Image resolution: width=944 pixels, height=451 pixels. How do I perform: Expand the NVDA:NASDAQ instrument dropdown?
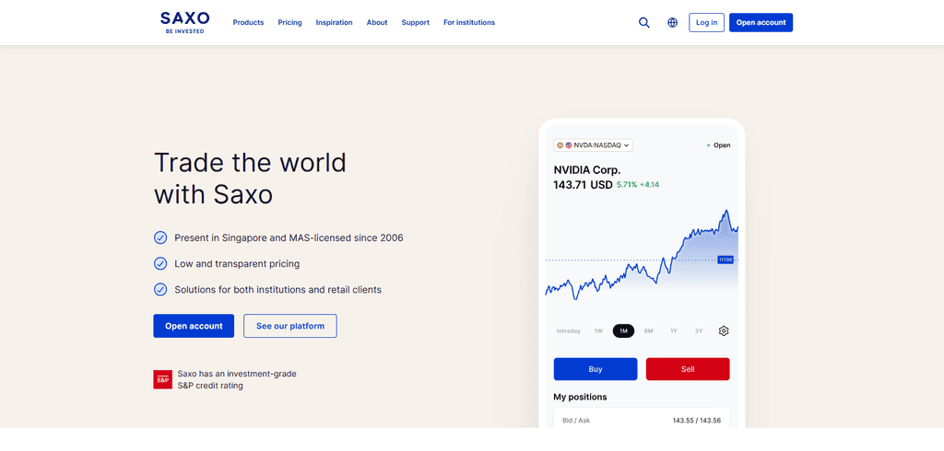(x=593, y=145)
